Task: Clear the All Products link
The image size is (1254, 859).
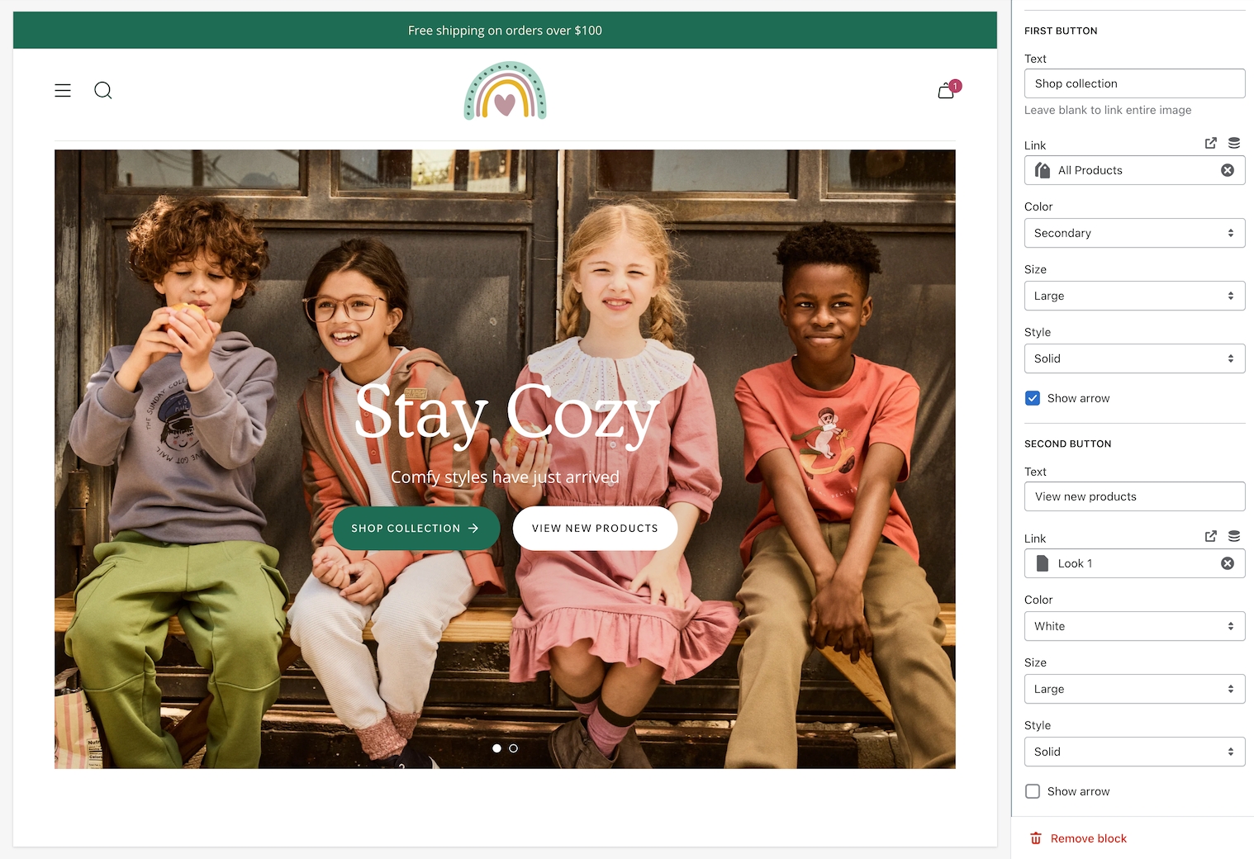Action: click(1228, 170)
